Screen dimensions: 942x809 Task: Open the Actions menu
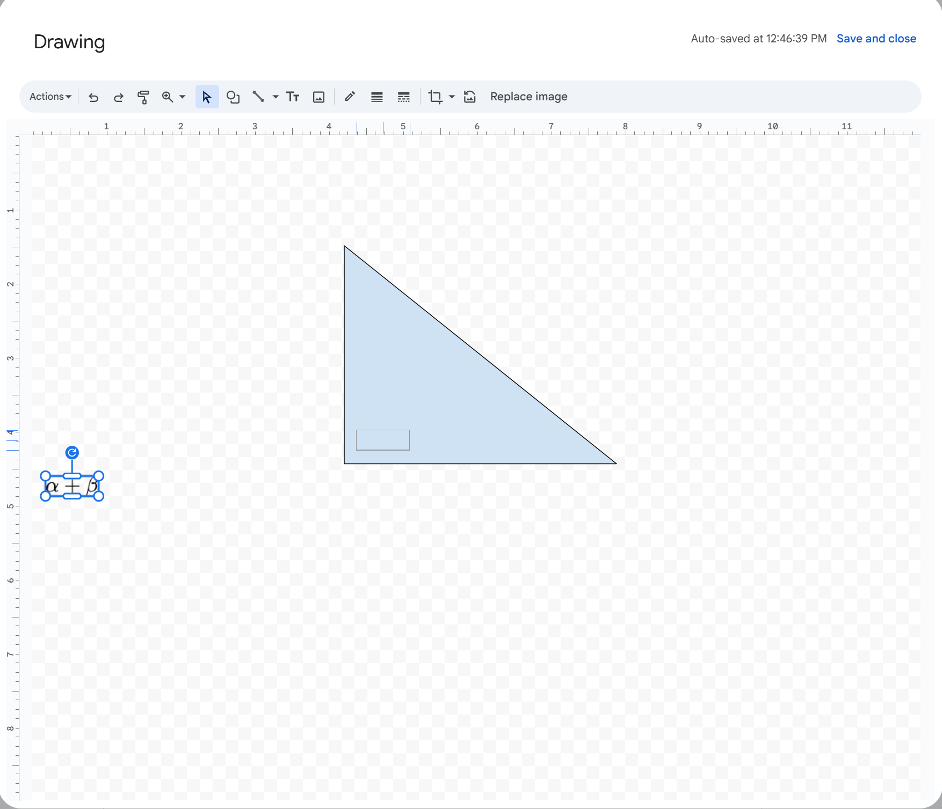(49, 97)
